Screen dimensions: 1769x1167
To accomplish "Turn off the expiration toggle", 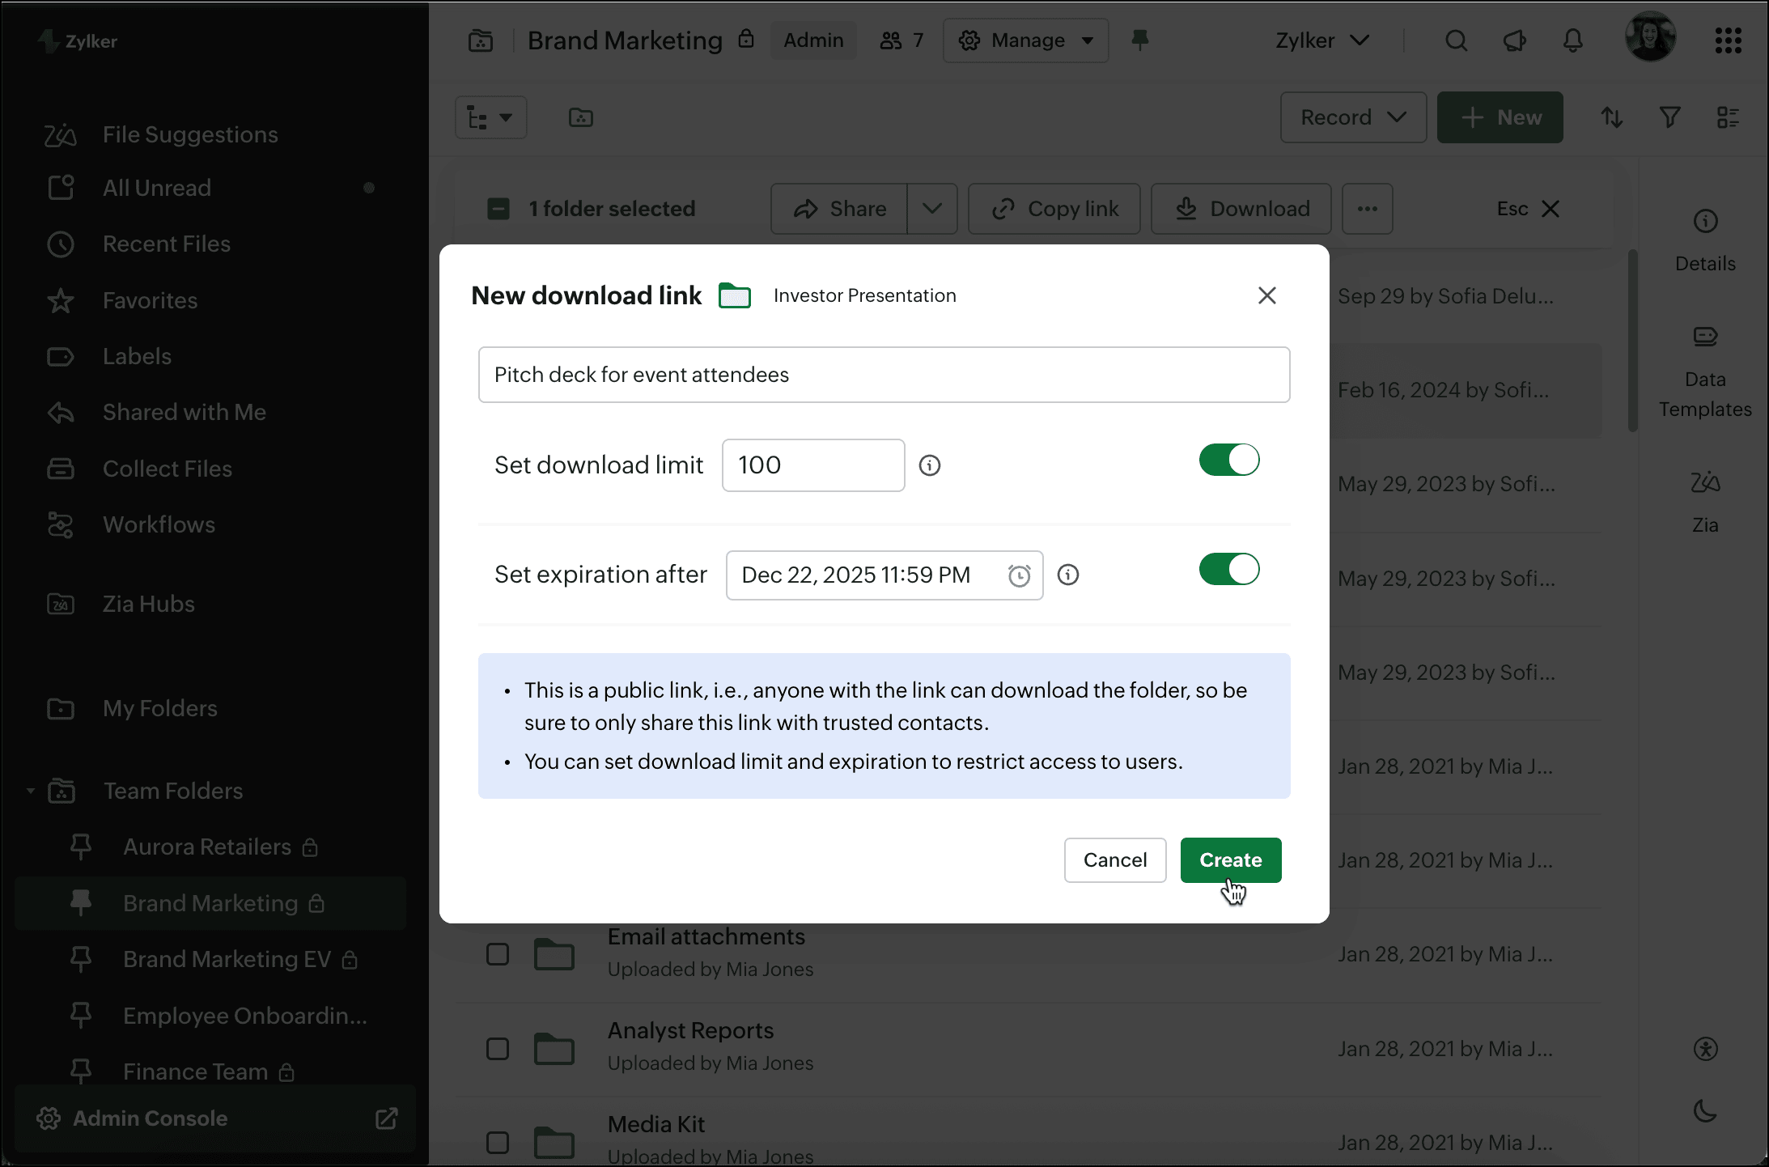I will coord(1228,569).
